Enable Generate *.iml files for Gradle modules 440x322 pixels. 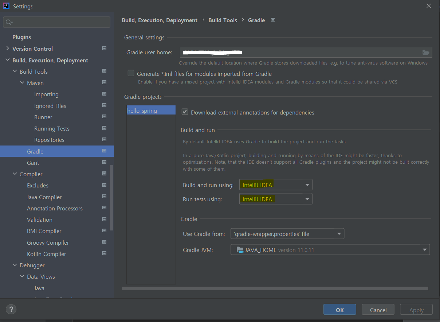(x=131, y=73)
